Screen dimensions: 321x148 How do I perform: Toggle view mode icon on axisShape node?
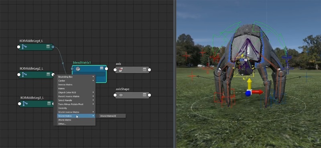[144, 95]
